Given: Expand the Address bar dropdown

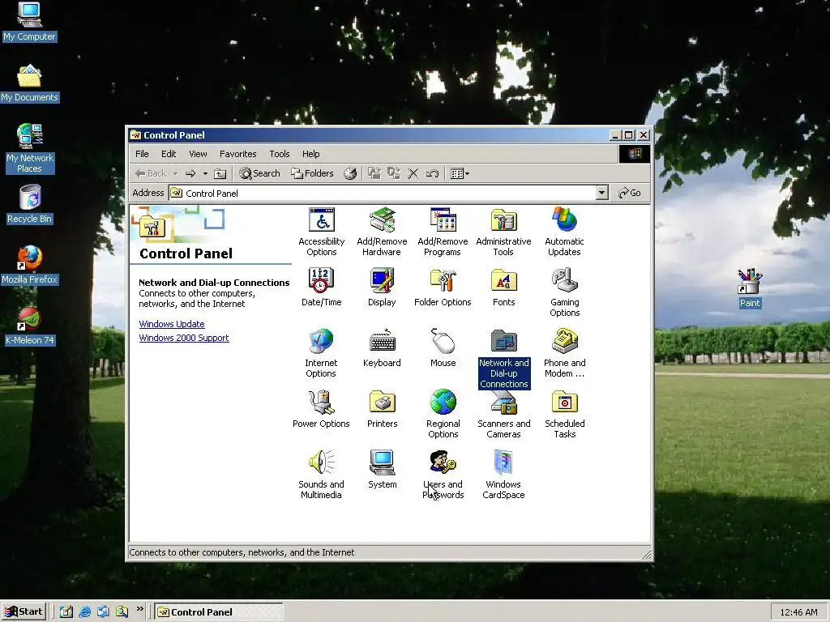Looking at the screenshot, I should tap(601, 193).
